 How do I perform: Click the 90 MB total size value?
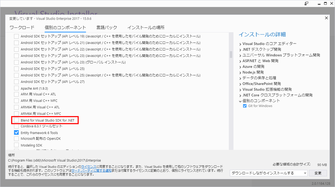coord(322,165)
